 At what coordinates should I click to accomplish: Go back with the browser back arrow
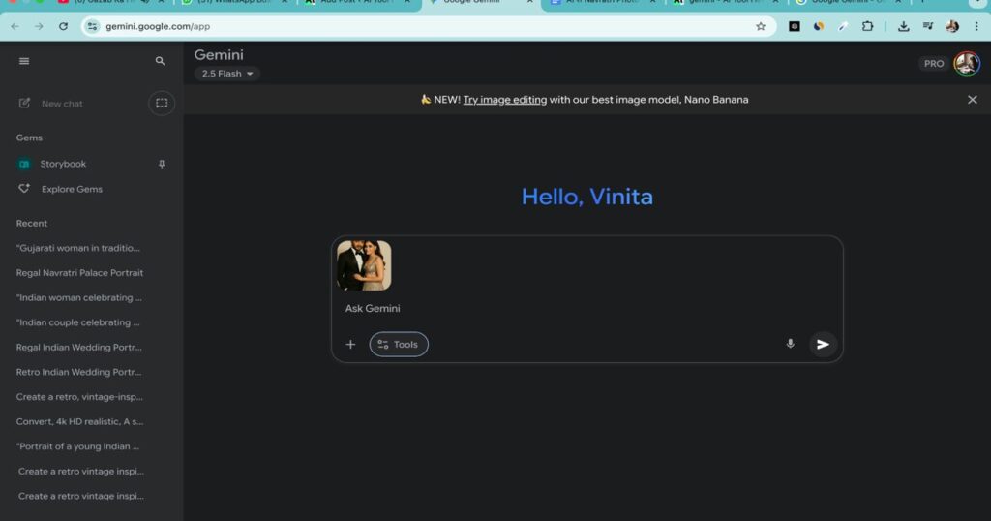click(15, 26)
